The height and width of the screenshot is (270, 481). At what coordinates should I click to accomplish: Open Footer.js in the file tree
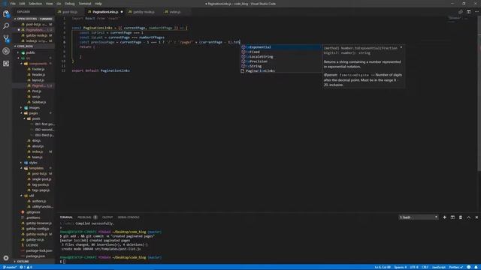pos(38,69)
